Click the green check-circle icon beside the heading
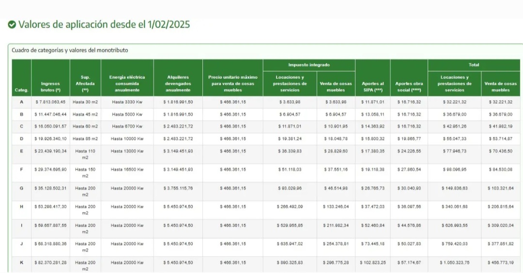523x273 pixels. 12,25
